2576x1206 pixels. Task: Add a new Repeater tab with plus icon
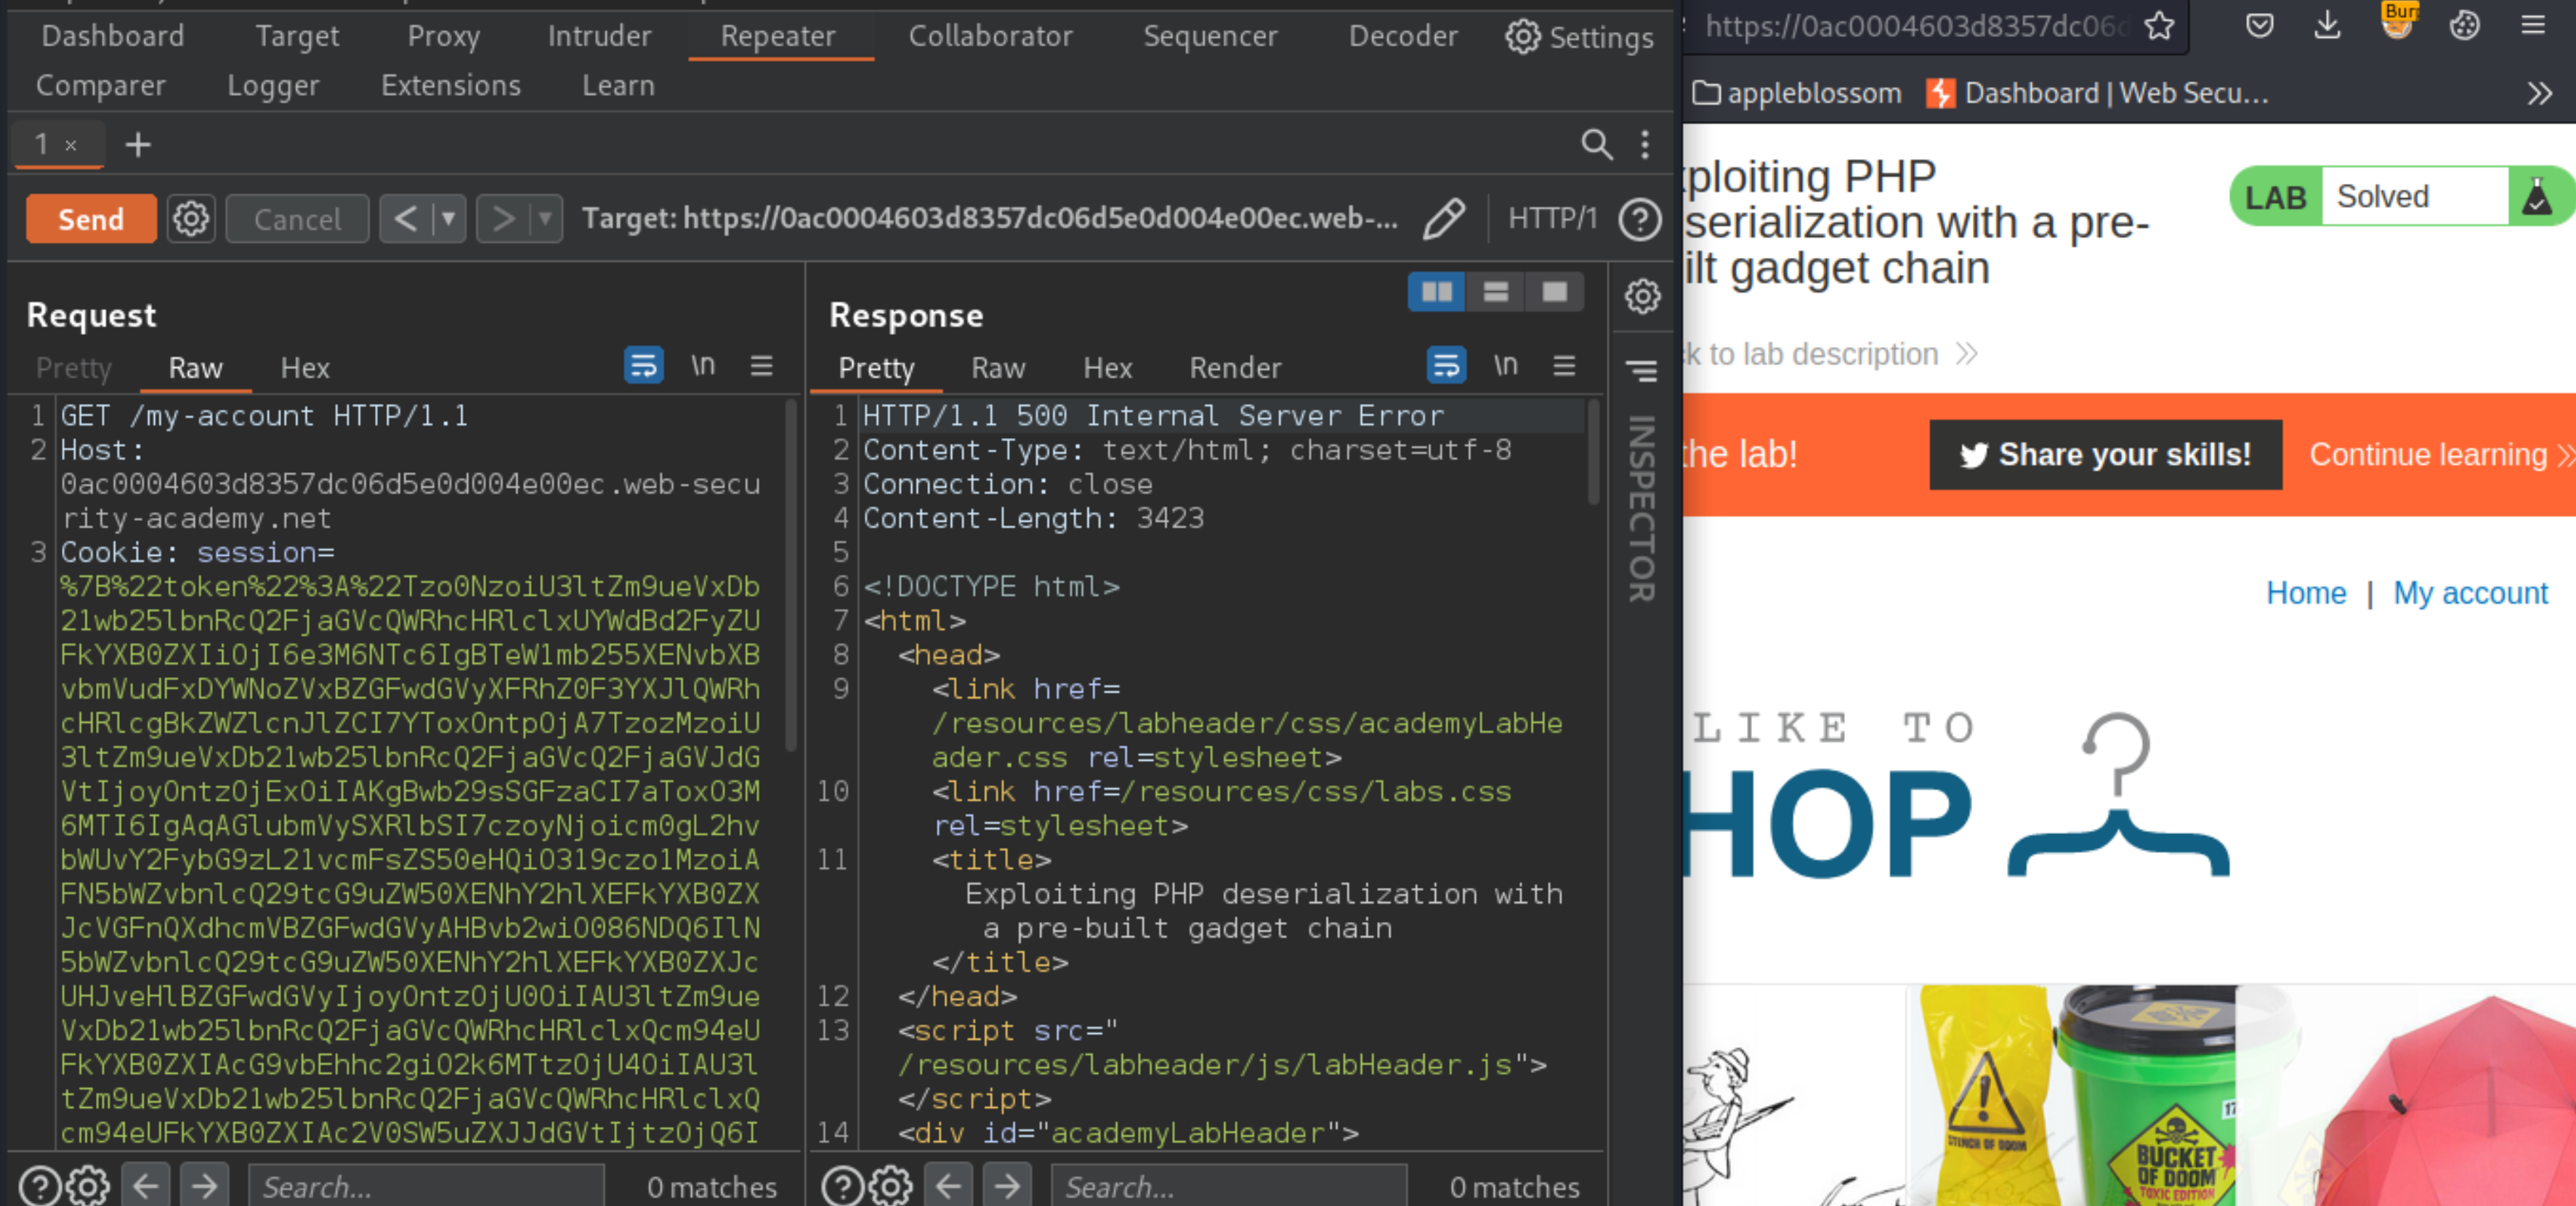138,145
